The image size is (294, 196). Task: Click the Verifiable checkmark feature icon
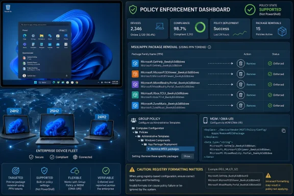(x=106, y=170)
